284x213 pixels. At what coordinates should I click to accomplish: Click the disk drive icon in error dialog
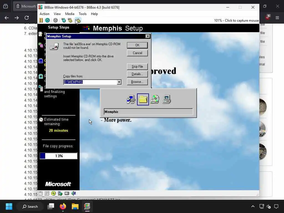pos(54,47)
